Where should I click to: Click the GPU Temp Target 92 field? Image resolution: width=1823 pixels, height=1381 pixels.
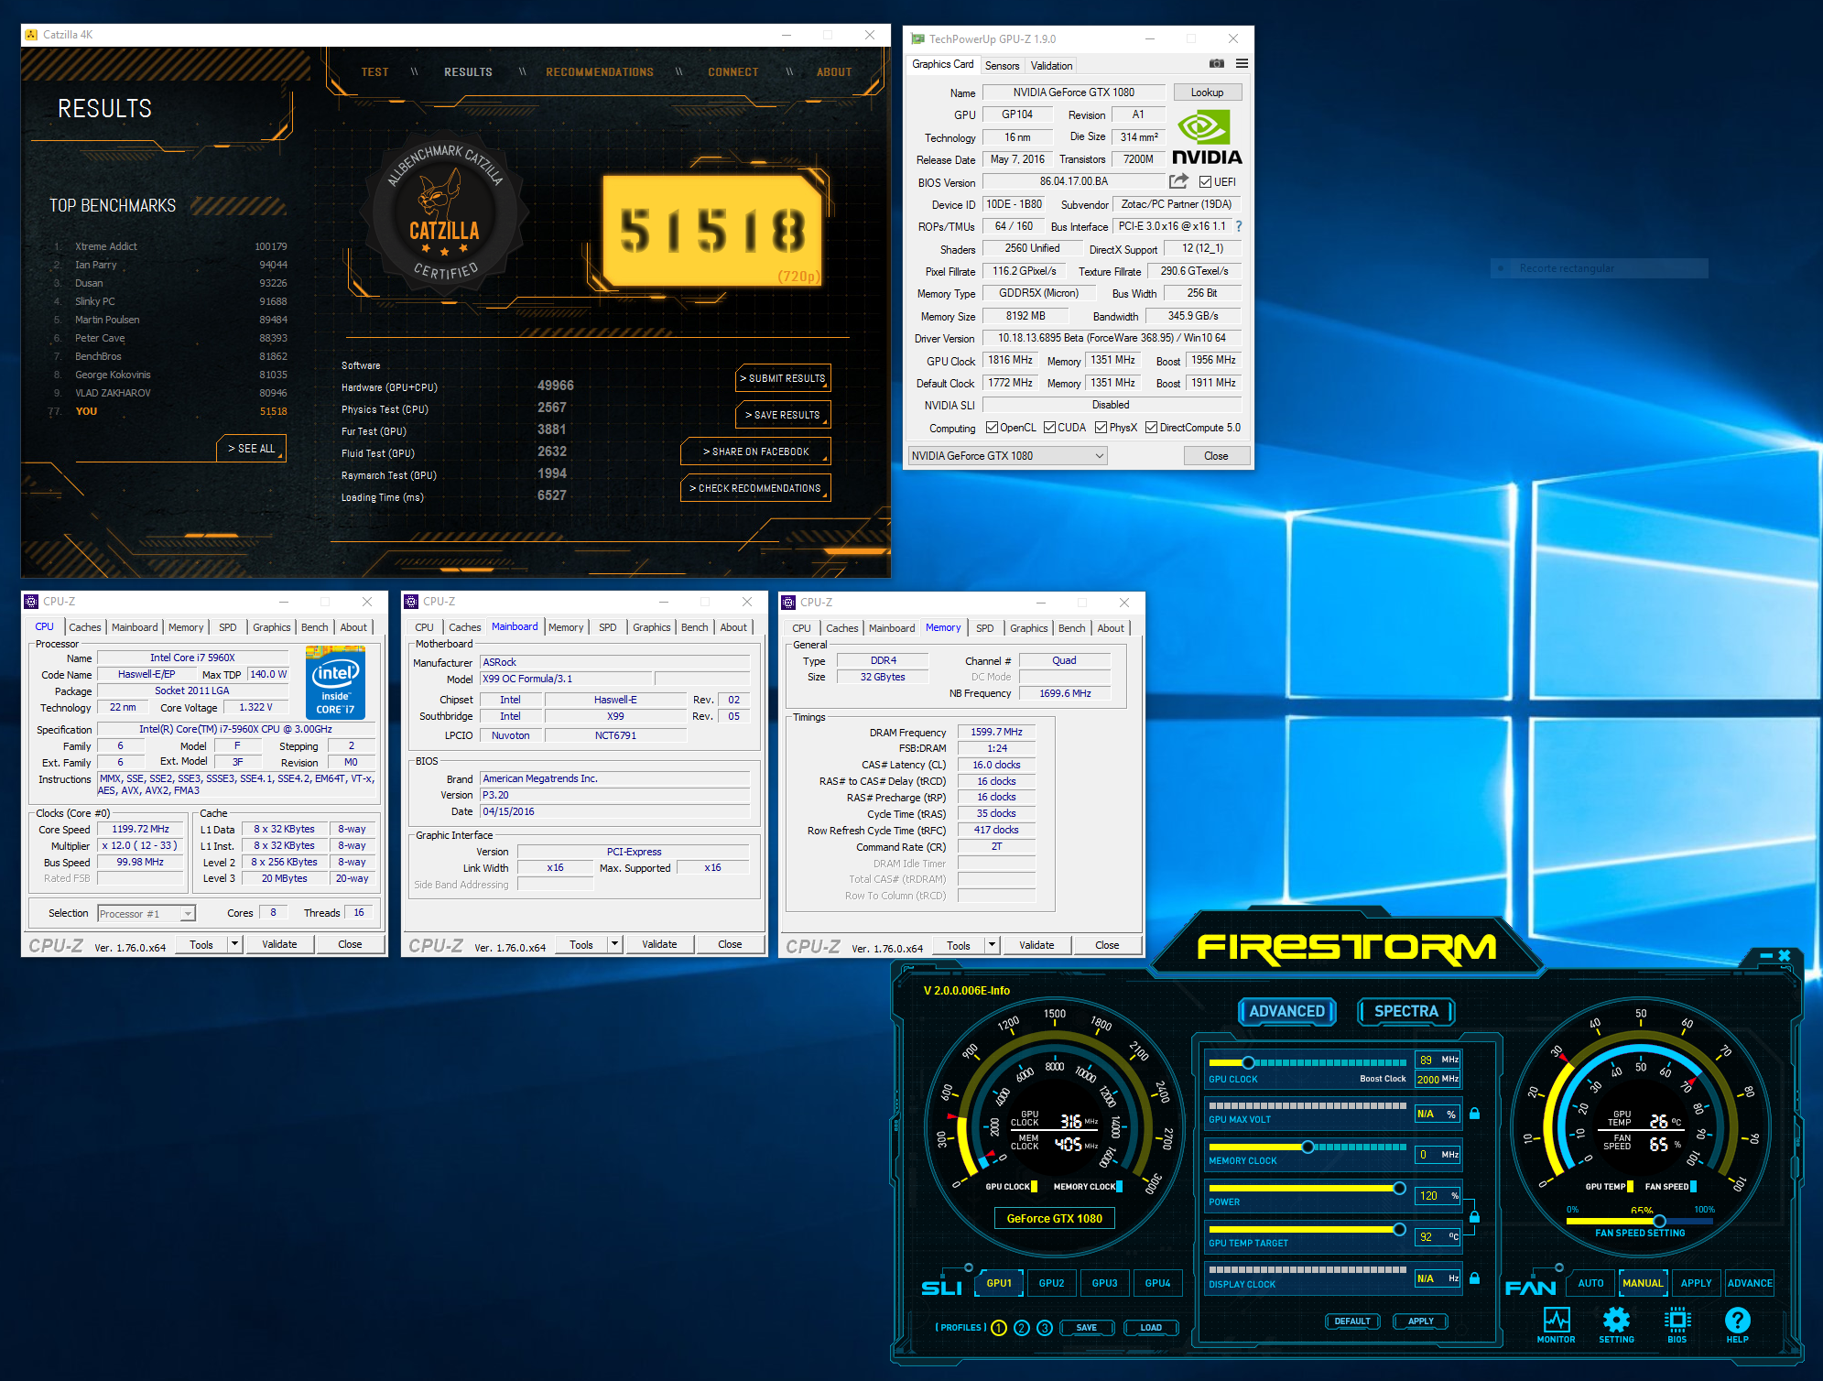pos(1438,1236)
